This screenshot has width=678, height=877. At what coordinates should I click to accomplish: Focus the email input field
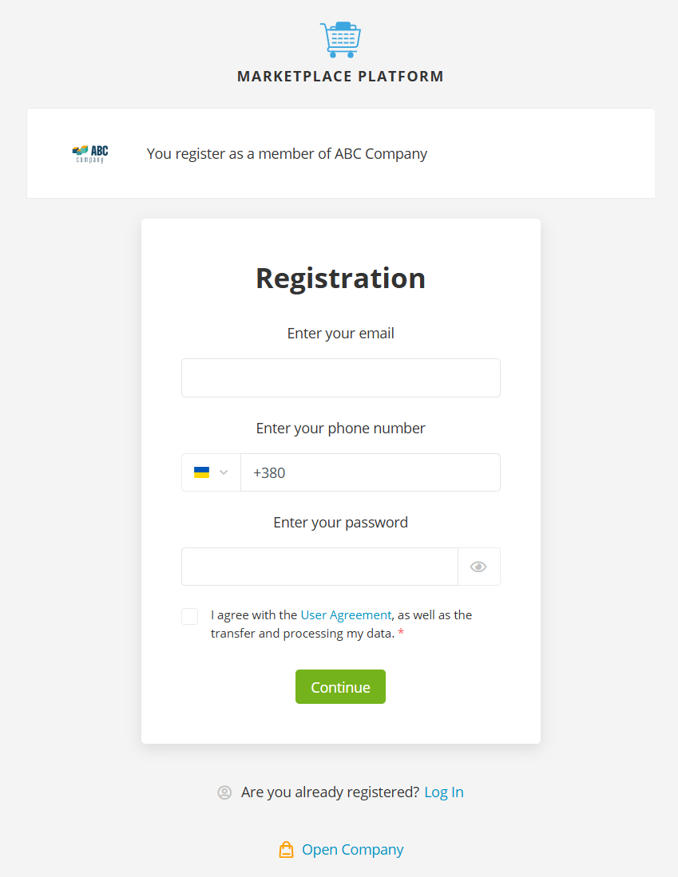[340, 377]
